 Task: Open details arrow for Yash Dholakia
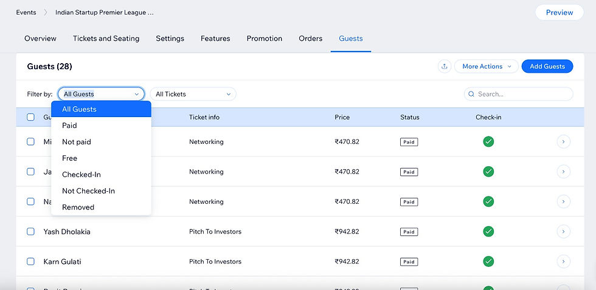pyautogui.click(x=563, y=231)
